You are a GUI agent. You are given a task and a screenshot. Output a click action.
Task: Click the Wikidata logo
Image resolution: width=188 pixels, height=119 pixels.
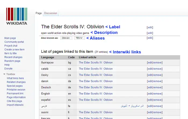(17, 16)
